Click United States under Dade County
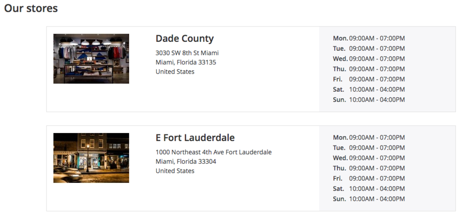Screen dimensions: 475x218 (x=175, y=72)
